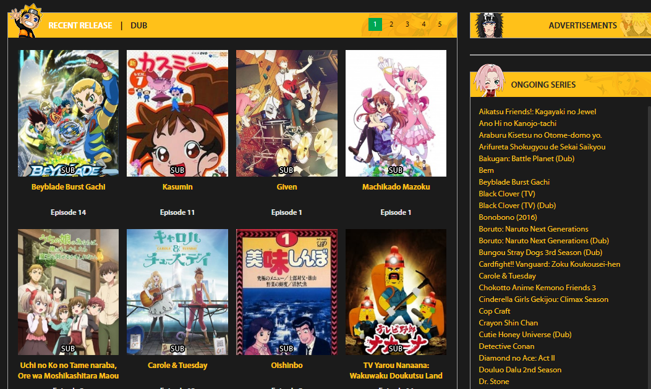Open Aikatsu Friends!: Kagayaki no Jewel in ongoing list

(x=537, y=112)
